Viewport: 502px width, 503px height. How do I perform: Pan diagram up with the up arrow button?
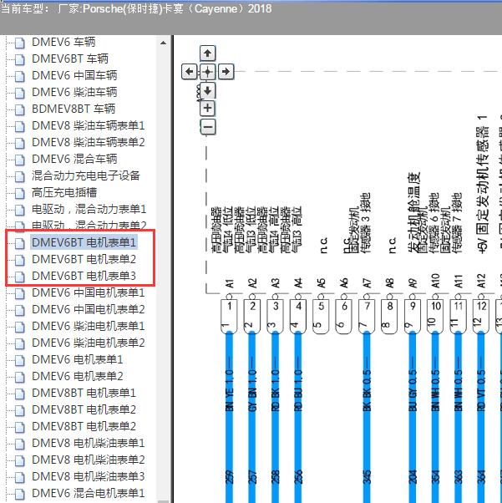coord(207,53)
